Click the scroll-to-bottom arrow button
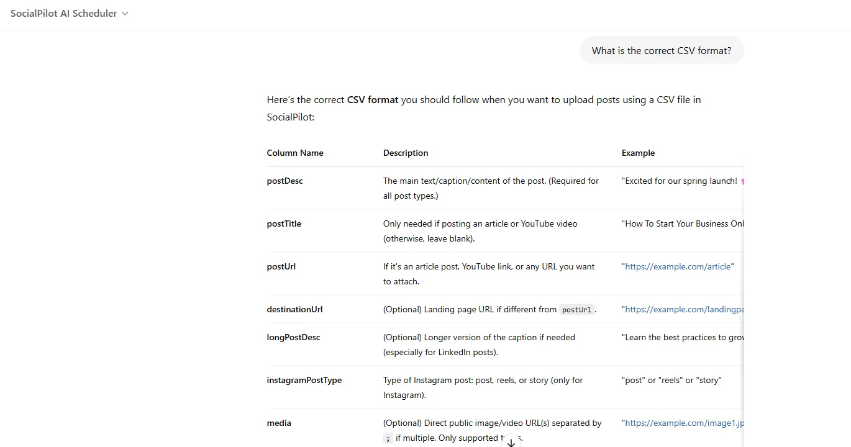The width and height of the screenshot is (851, 447). (511, 442)
